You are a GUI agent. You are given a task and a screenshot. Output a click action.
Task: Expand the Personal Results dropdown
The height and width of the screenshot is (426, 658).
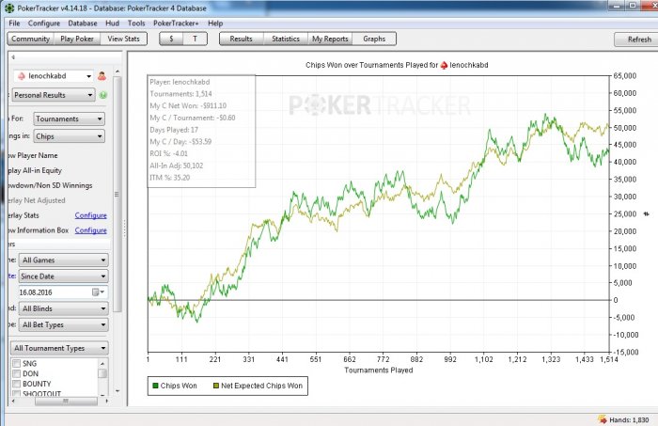55,95
